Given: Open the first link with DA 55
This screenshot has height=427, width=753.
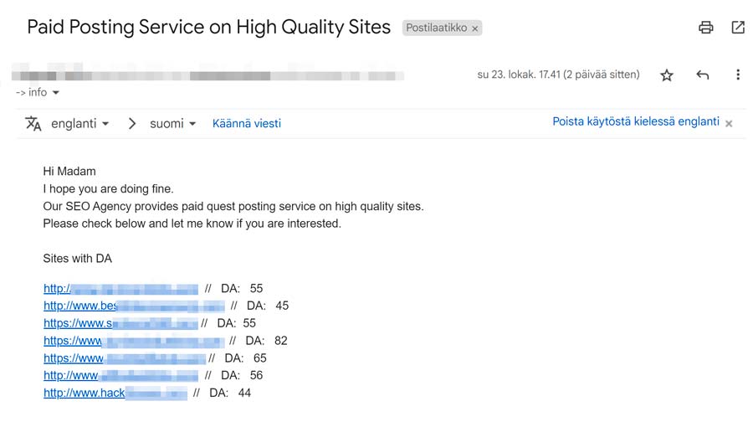Looking at the screenshot, I should (x=120, y=289).
